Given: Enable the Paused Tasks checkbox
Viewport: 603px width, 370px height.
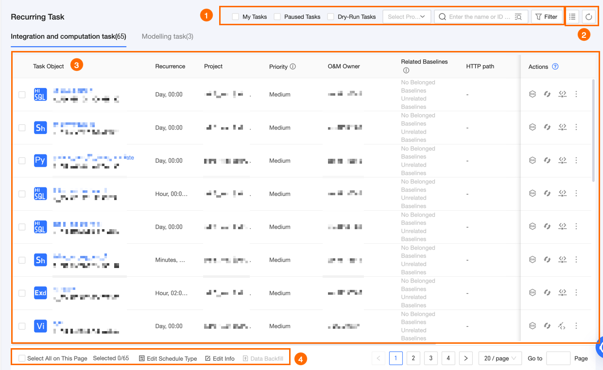Looking at the screenshot, I should (277, 17).
